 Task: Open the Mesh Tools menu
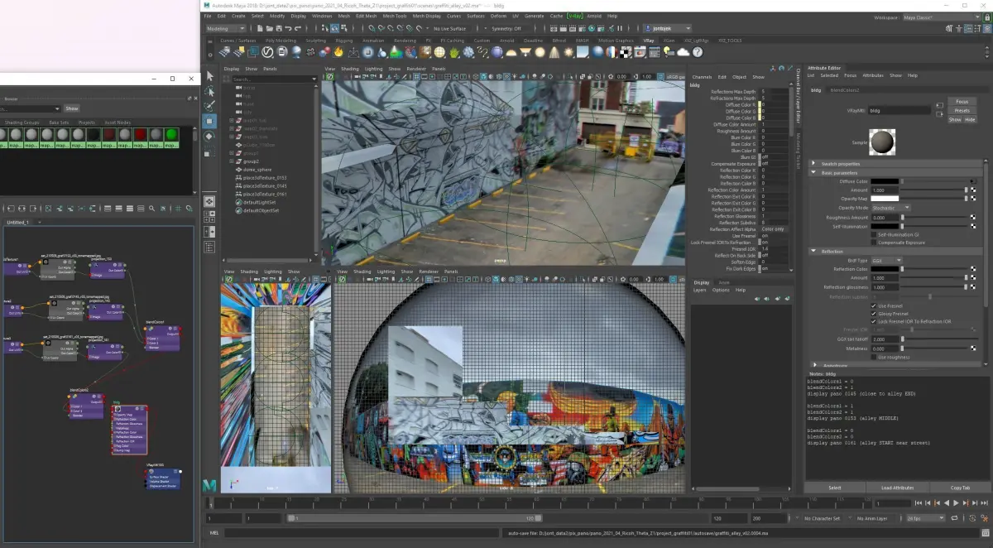pyautogui.click(x=394, y=16)
